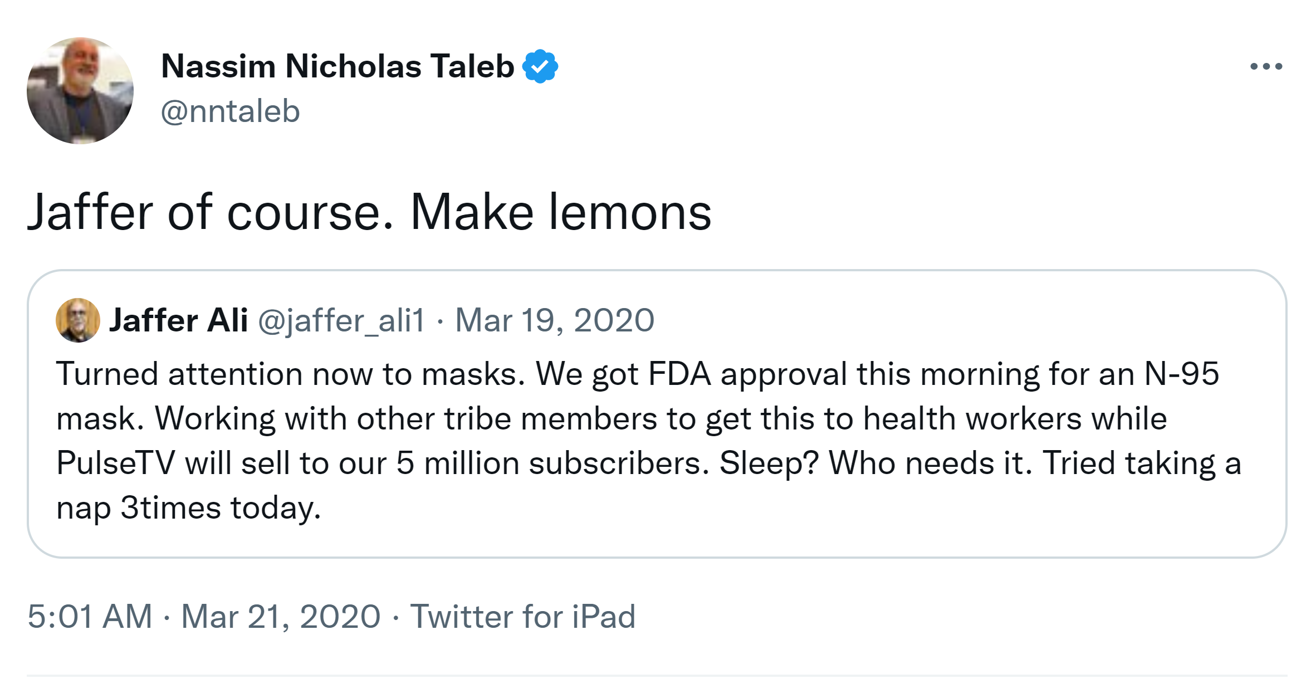This screenshot has width=1311, height=698.
Task: Open Nassim Taleb's profile picture
Action: tap(80, 91)
